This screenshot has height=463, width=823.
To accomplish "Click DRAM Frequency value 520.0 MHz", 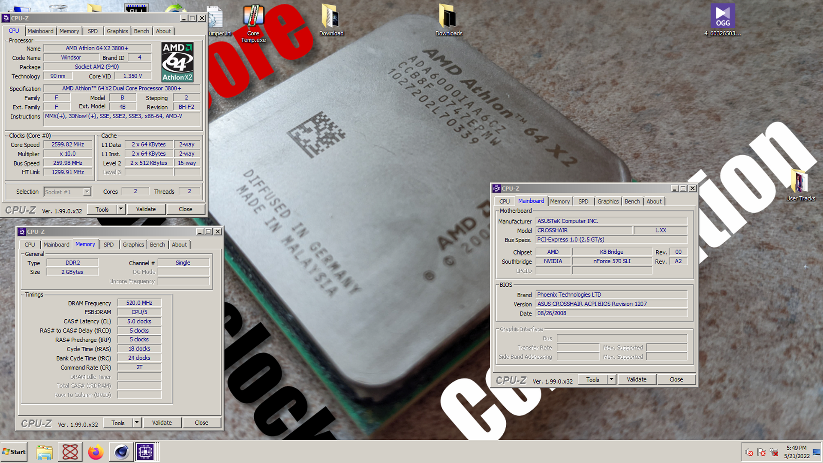I will click(139, 303).
